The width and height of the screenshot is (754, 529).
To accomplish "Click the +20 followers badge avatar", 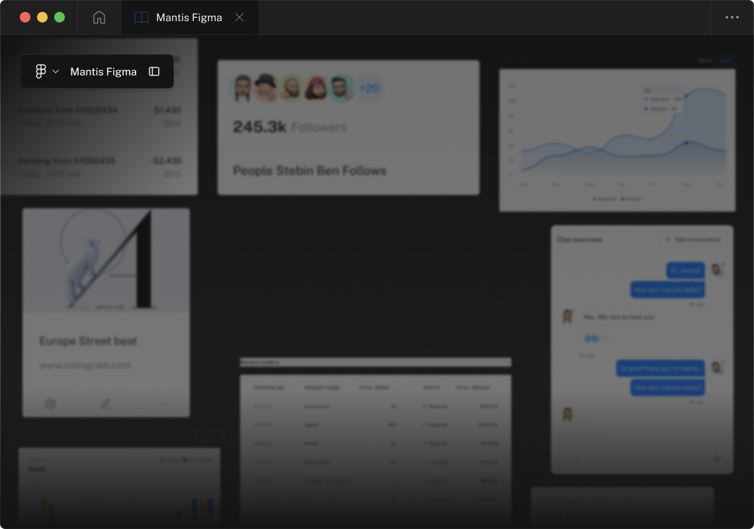I will pos(370,88).
